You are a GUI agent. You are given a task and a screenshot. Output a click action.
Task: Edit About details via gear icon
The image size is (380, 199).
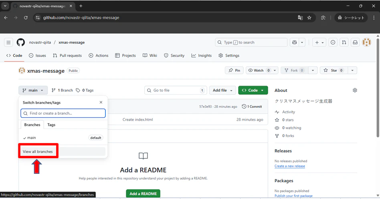click(x=355, y=90)
